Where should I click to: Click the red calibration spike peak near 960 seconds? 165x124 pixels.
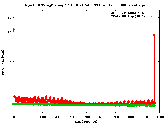coord(154,35)
